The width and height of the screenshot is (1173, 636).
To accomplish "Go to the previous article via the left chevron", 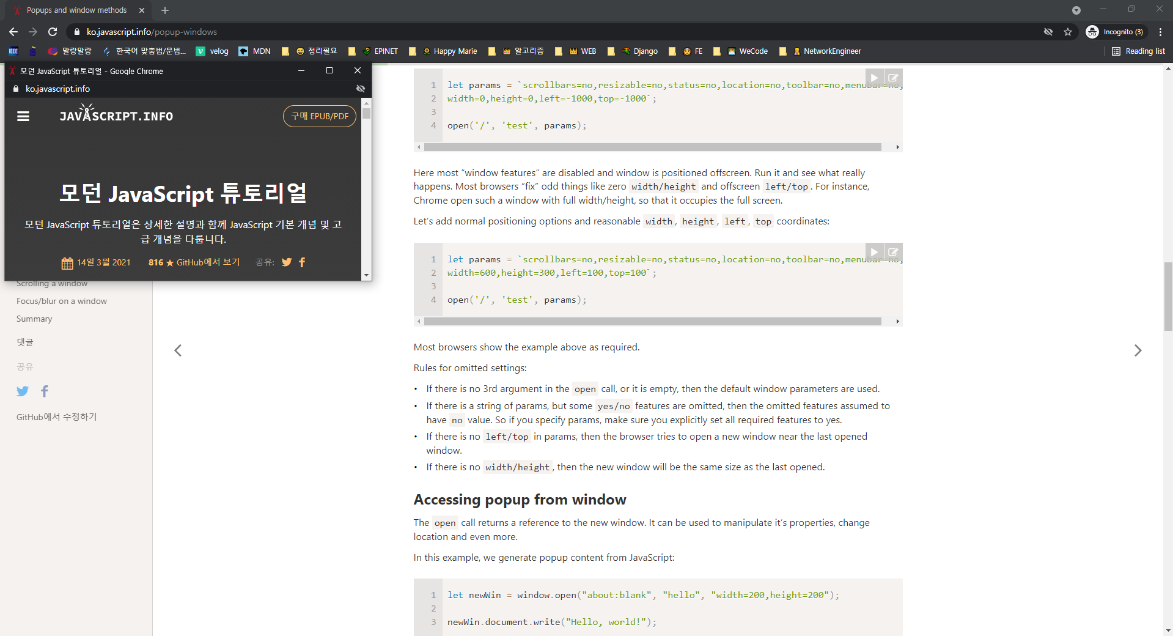I will [x=177, y=350].
